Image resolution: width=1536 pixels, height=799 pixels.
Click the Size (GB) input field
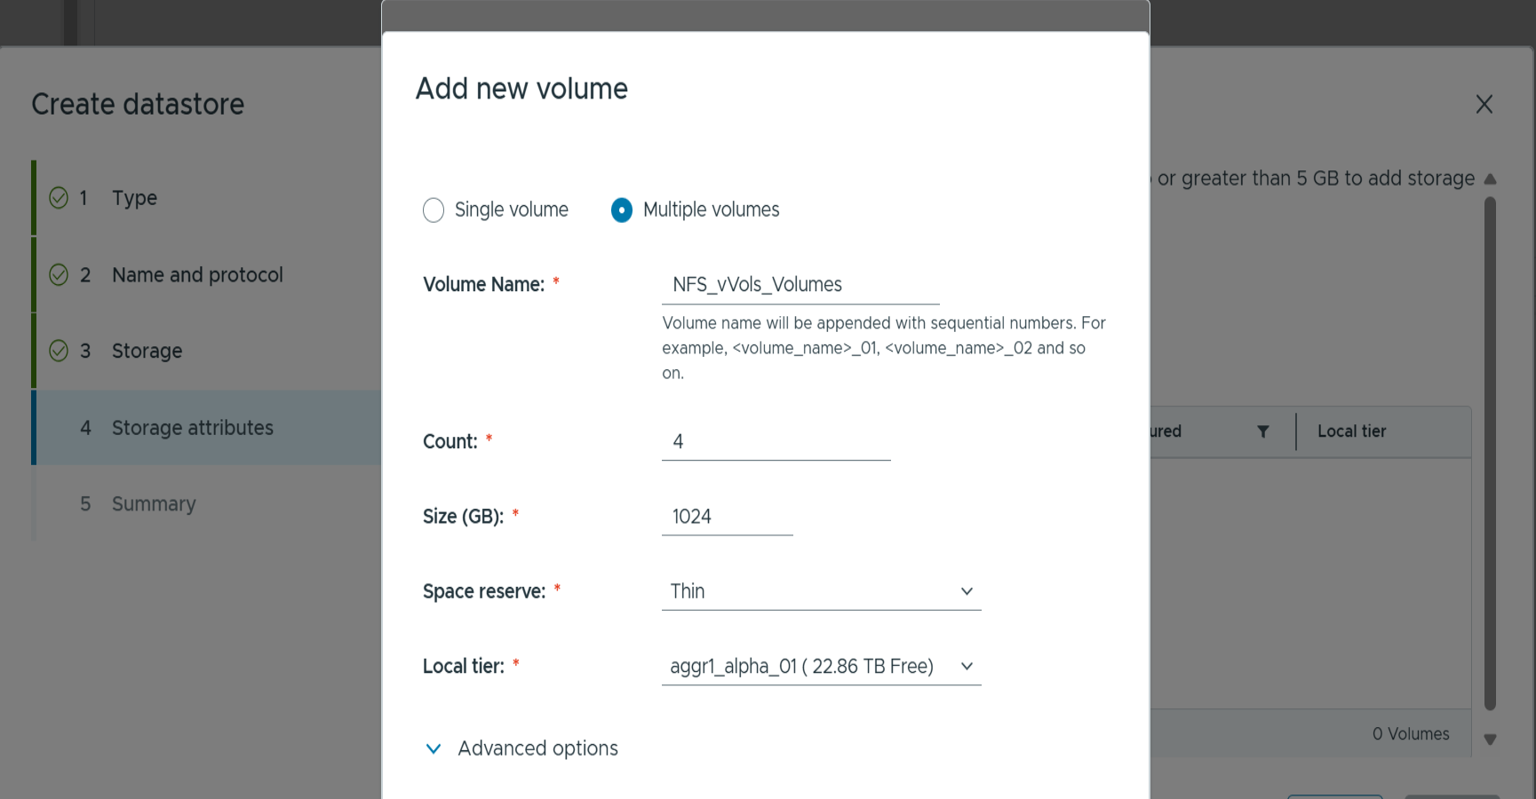pos(727,517)
